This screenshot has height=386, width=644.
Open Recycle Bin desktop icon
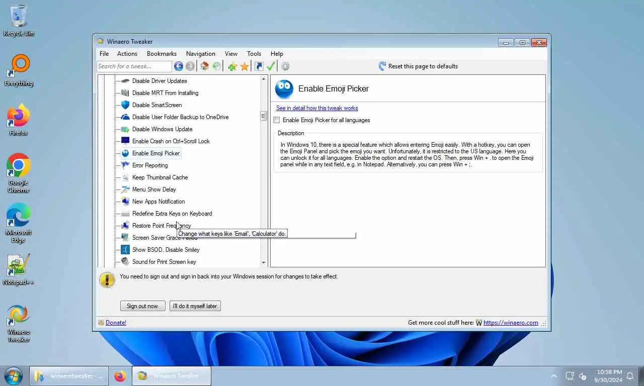coord(19,21)
